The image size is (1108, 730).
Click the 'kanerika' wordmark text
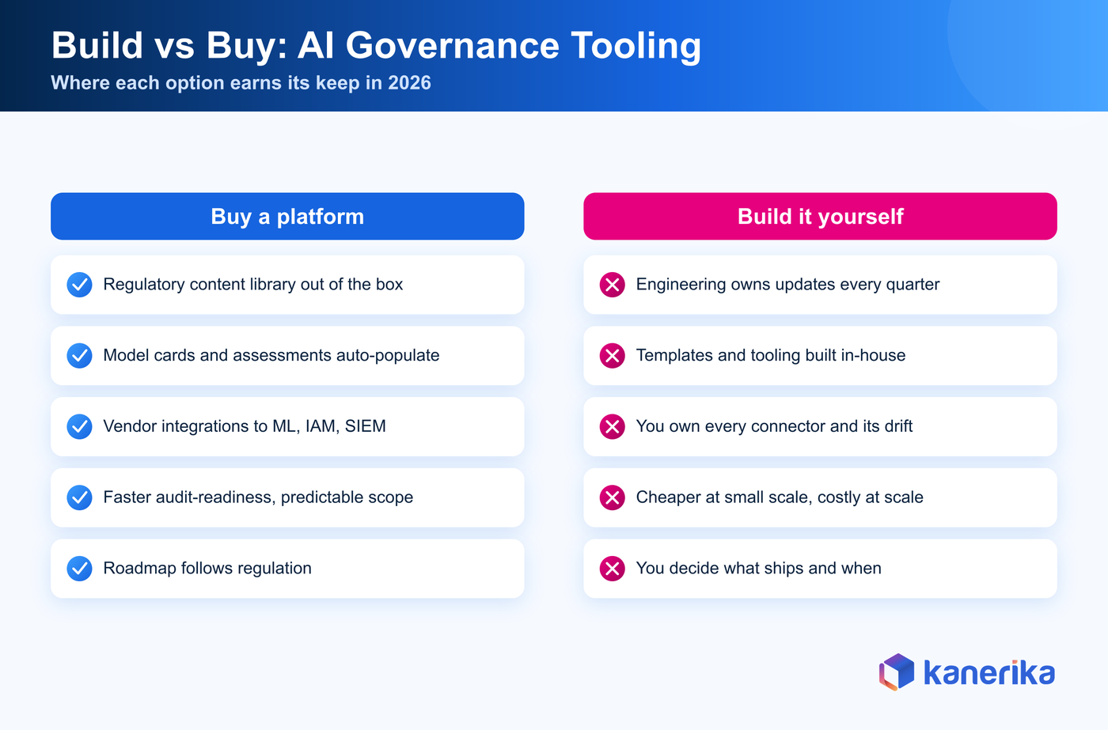point(989,673)
